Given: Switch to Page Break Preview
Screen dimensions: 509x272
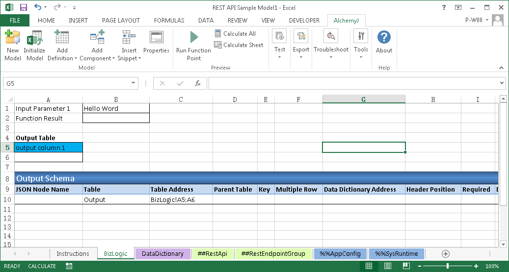Looking at the screenshot, I should click(x=406, y=266).
